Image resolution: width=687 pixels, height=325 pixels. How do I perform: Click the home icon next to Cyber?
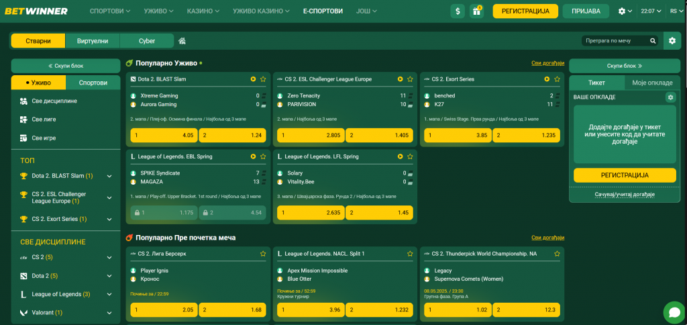pyautogui.click(x=182, y=41)
